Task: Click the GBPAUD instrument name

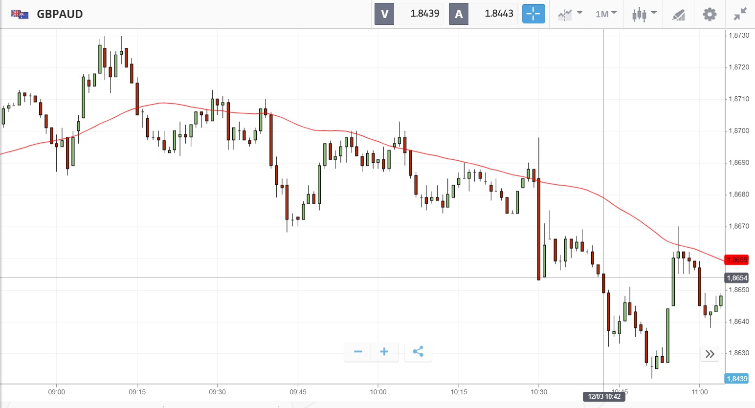Action: [x=60, y=14]
